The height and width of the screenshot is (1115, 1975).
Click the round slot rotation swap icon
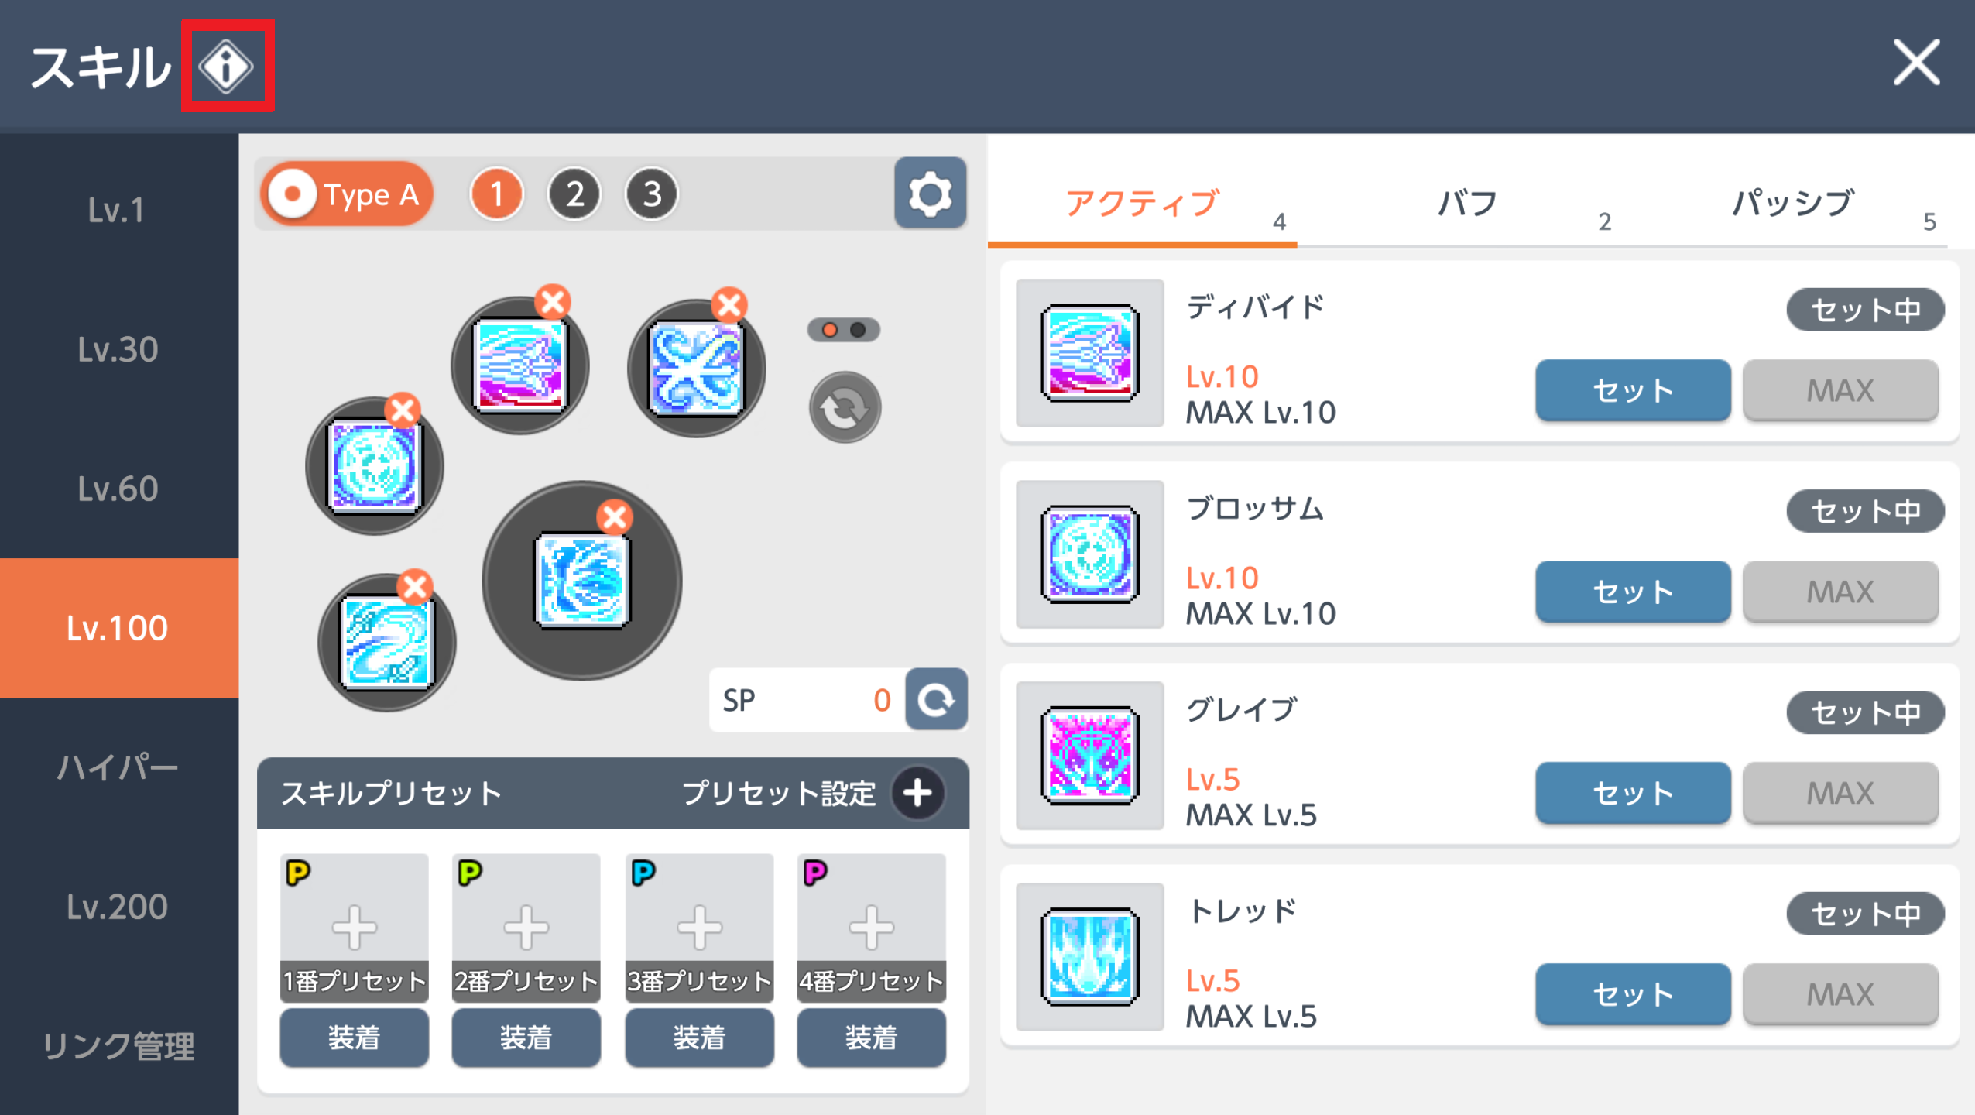pyautogui.click(x=845, y=408)
